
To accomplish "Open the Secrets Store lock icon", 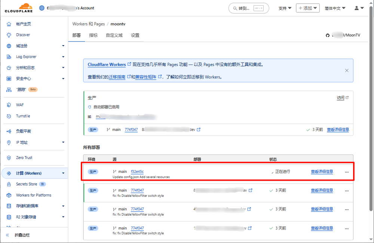I will (x=9, y=184).
